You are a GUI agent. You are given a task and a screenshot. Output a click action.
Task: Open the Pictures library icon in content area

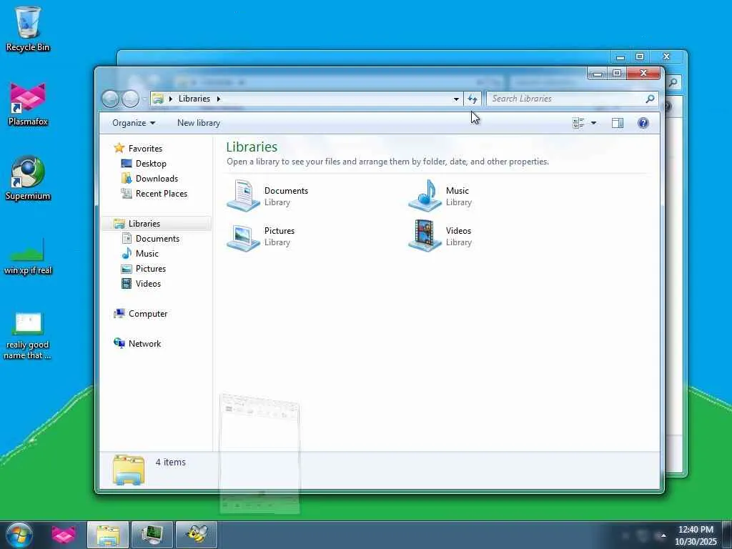pyautogui.click(x=243, y=237)
